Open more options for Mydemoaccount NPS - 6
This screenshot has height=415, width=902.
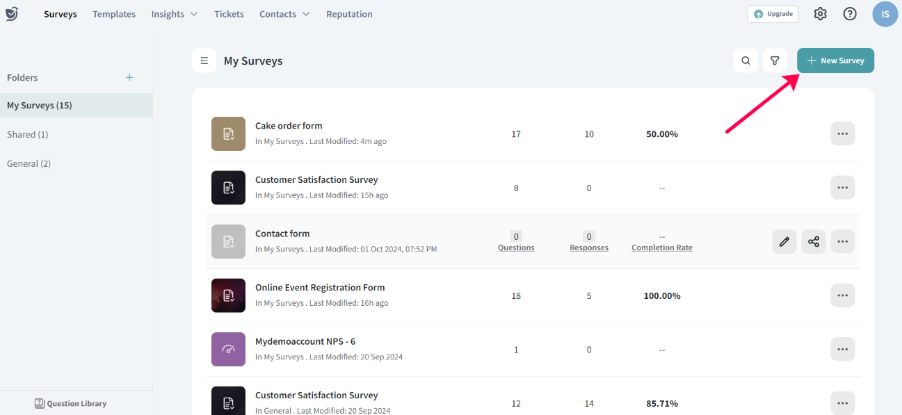[843, 349]
